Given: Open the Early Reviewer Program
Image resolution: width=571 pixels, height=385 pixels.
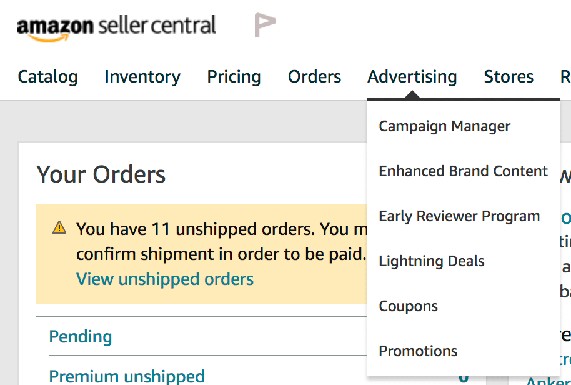Looking at the screenshot, I should tap(459, 216).
